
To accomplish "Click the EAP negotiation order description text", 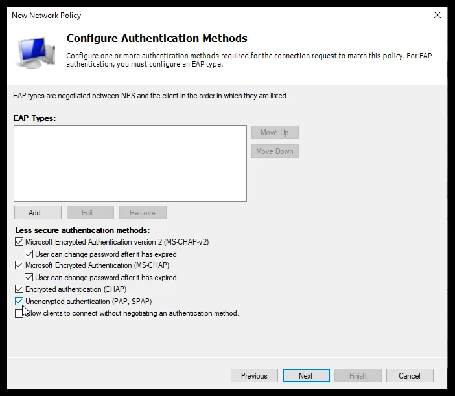I will 150,96.
